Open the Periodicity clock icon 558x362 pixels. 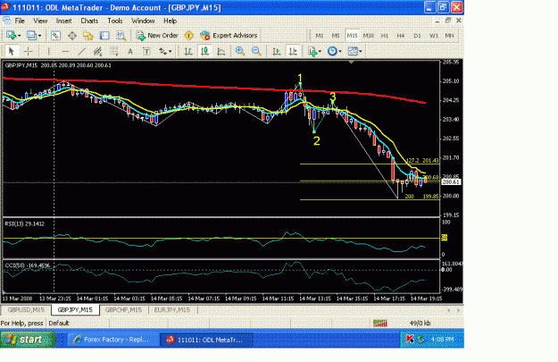332,51
